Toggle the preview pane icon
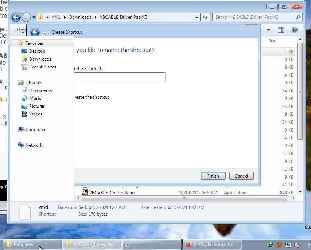This screenshot has width=311, height=250. point(281,30)
